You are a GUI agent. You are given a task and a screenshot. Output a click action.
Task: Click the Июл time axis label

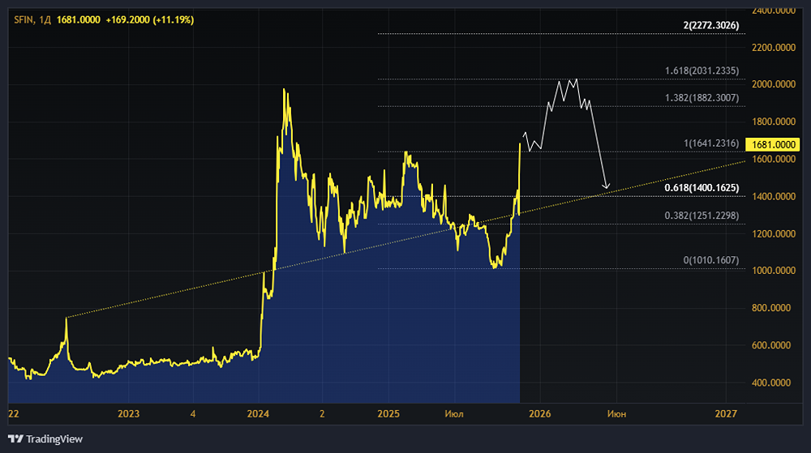click(x=454, y=414)
